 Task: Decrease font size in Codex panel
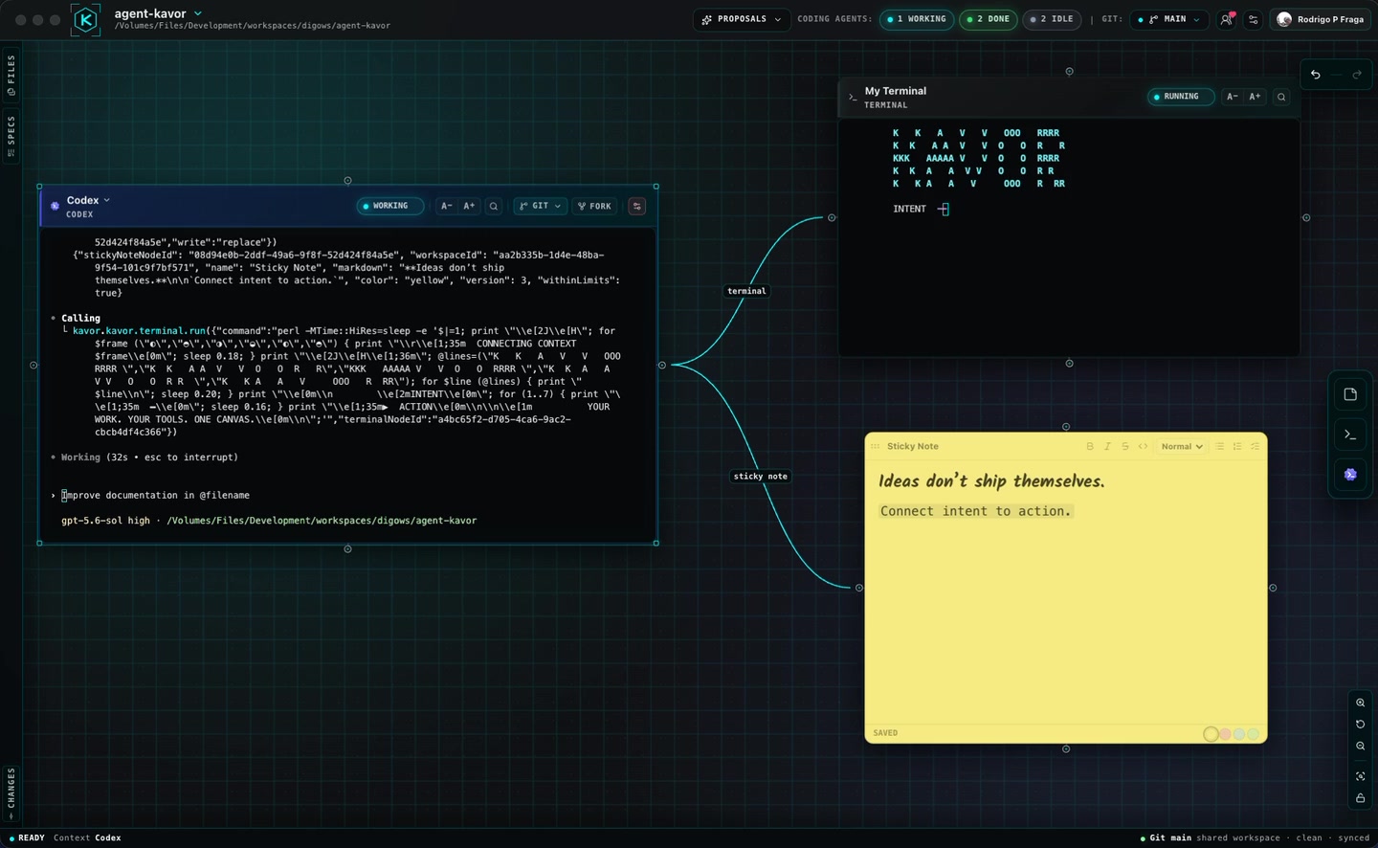[x=446, y=206]
